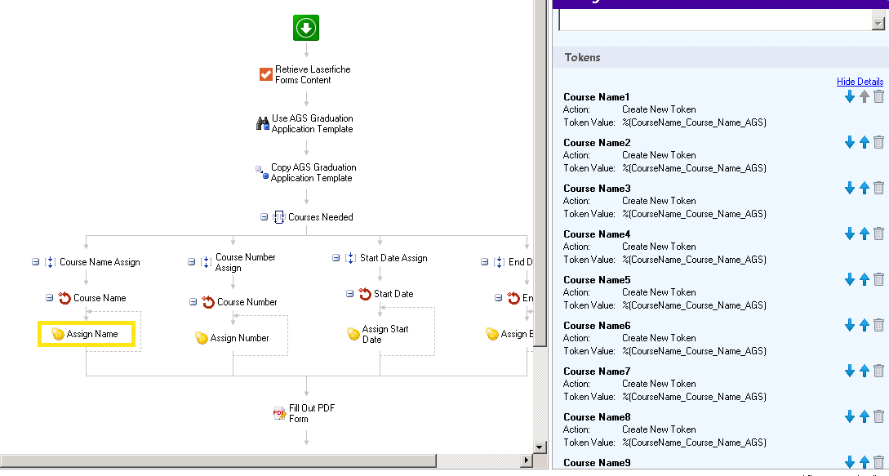
Task: Select the 'Assign Number' activity label
Action: (239, 338)
